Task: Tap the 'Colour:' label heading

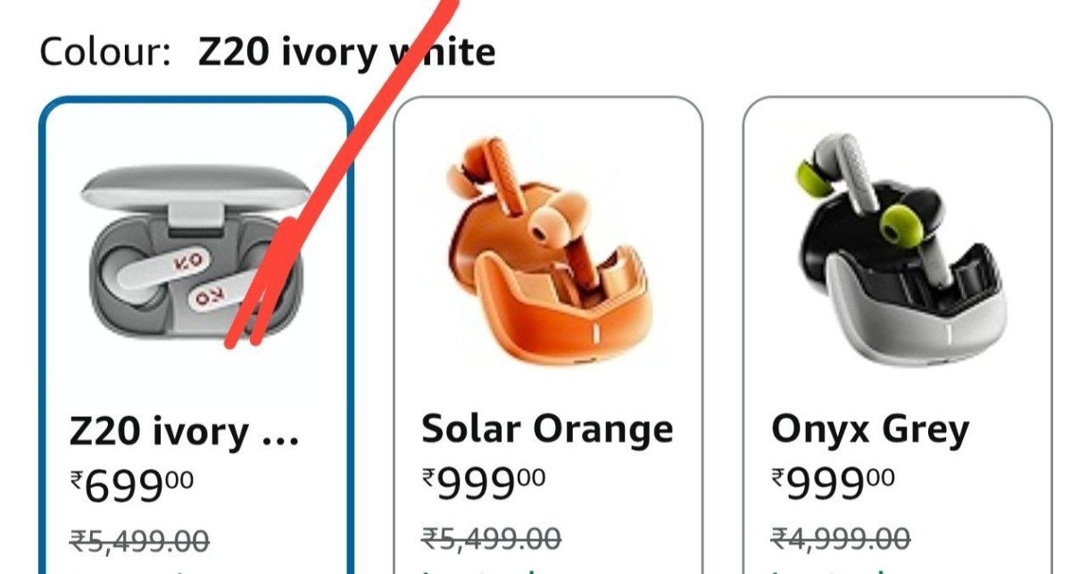Action: (x=104, y=51)
